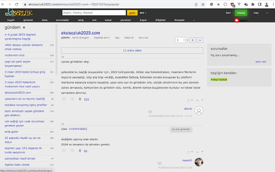Open the başlıkta ara dropdown
The width and height of the screenshot is (275, 172).
tap(102, 38)
